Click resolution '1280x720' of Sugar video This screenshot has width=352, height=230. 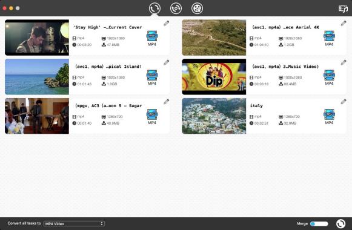point(115,117)
